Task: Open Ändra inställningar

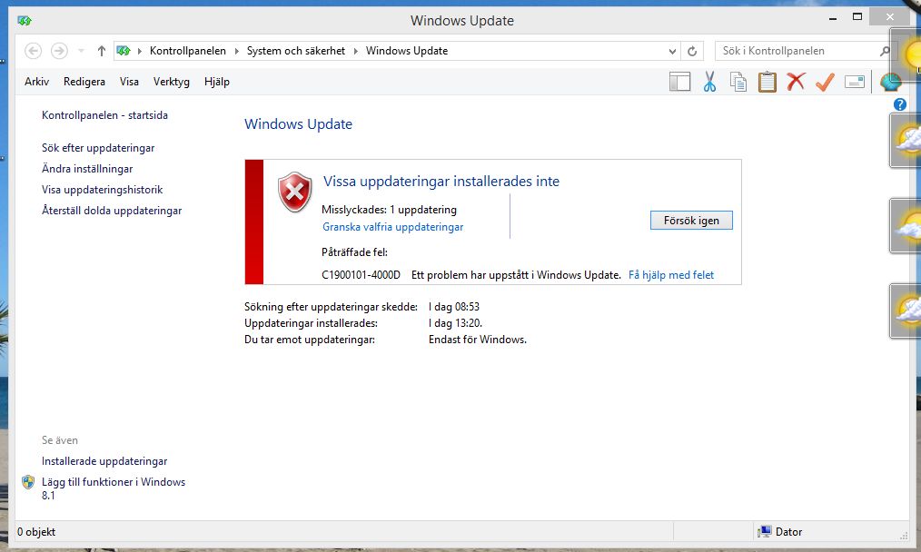Action: (87, 169)
